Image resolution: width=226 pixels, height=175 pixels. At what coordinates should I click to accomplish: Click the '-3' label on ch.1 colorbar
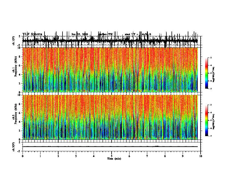tap(211, 57)
